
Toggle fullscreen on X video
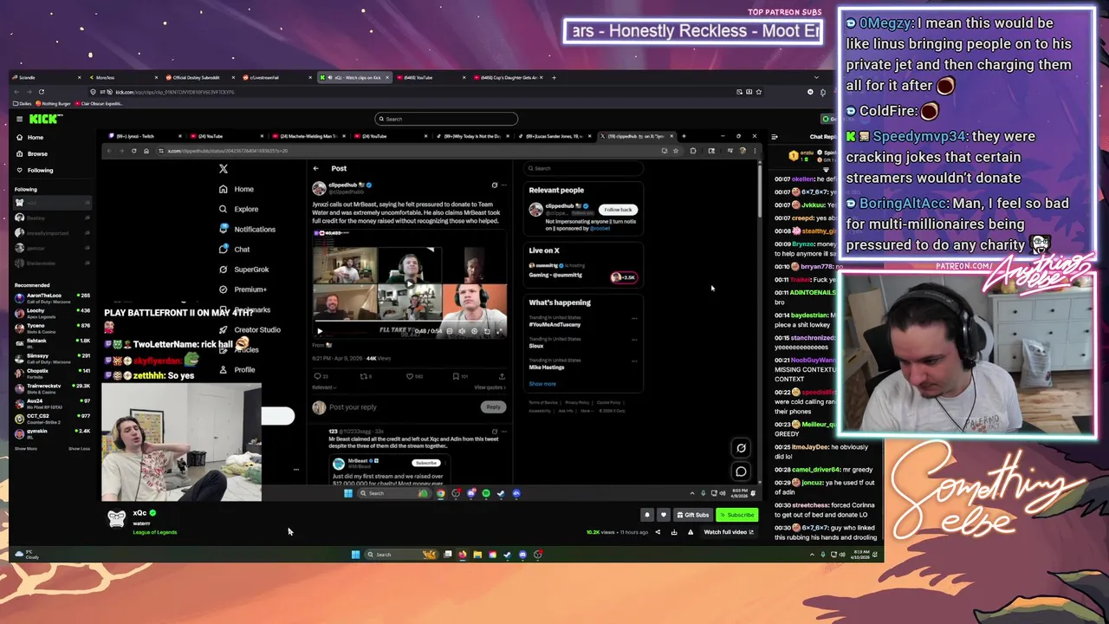click(499, 331)
